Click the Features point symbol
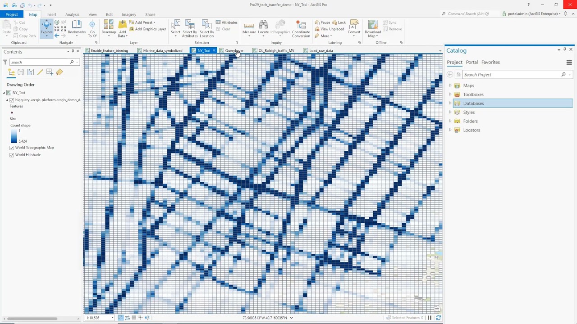 (x=12, y=112)
